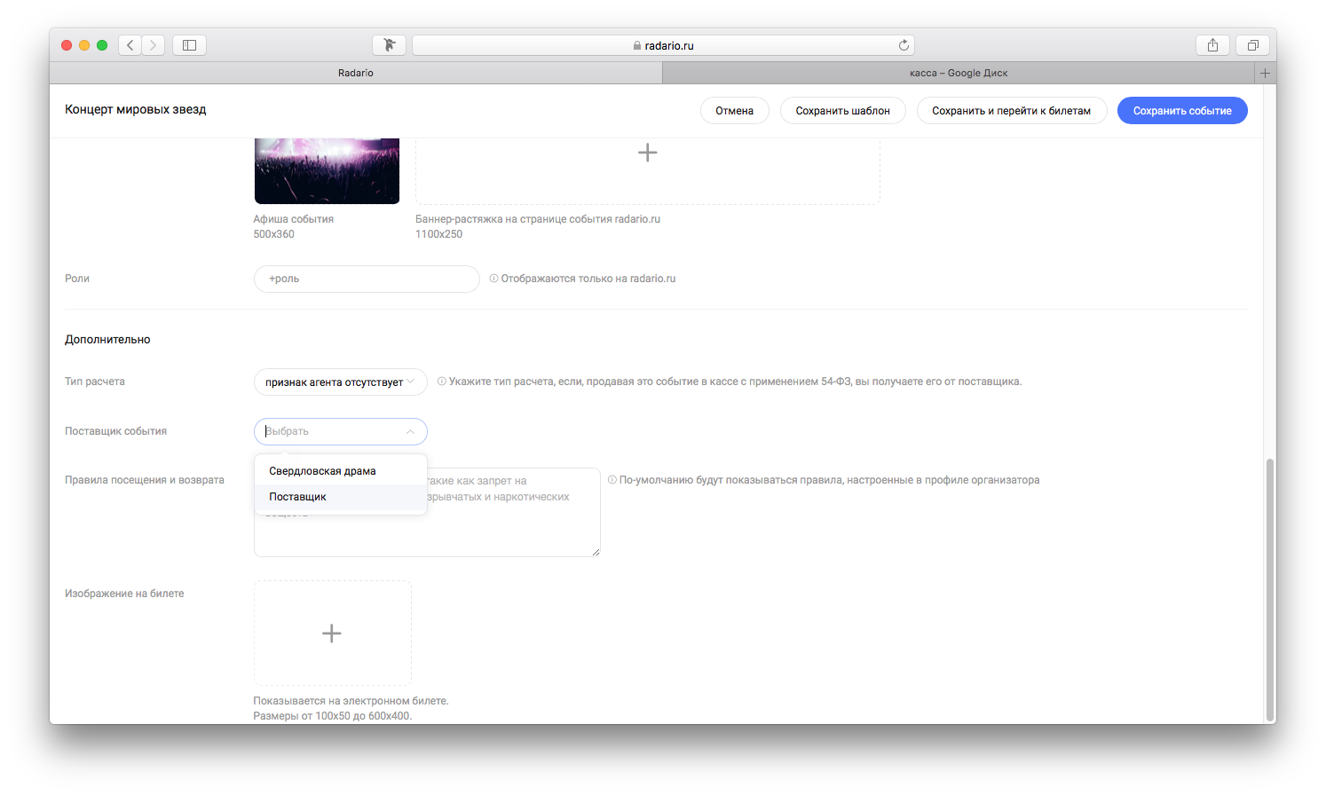Click Сохранить и перейти к билетам
The width and height of the screenshot is (1326, 795).
1012,111
